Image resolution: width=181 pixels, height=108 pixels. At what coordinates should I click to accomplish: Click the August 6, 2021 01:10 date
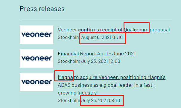102,37
